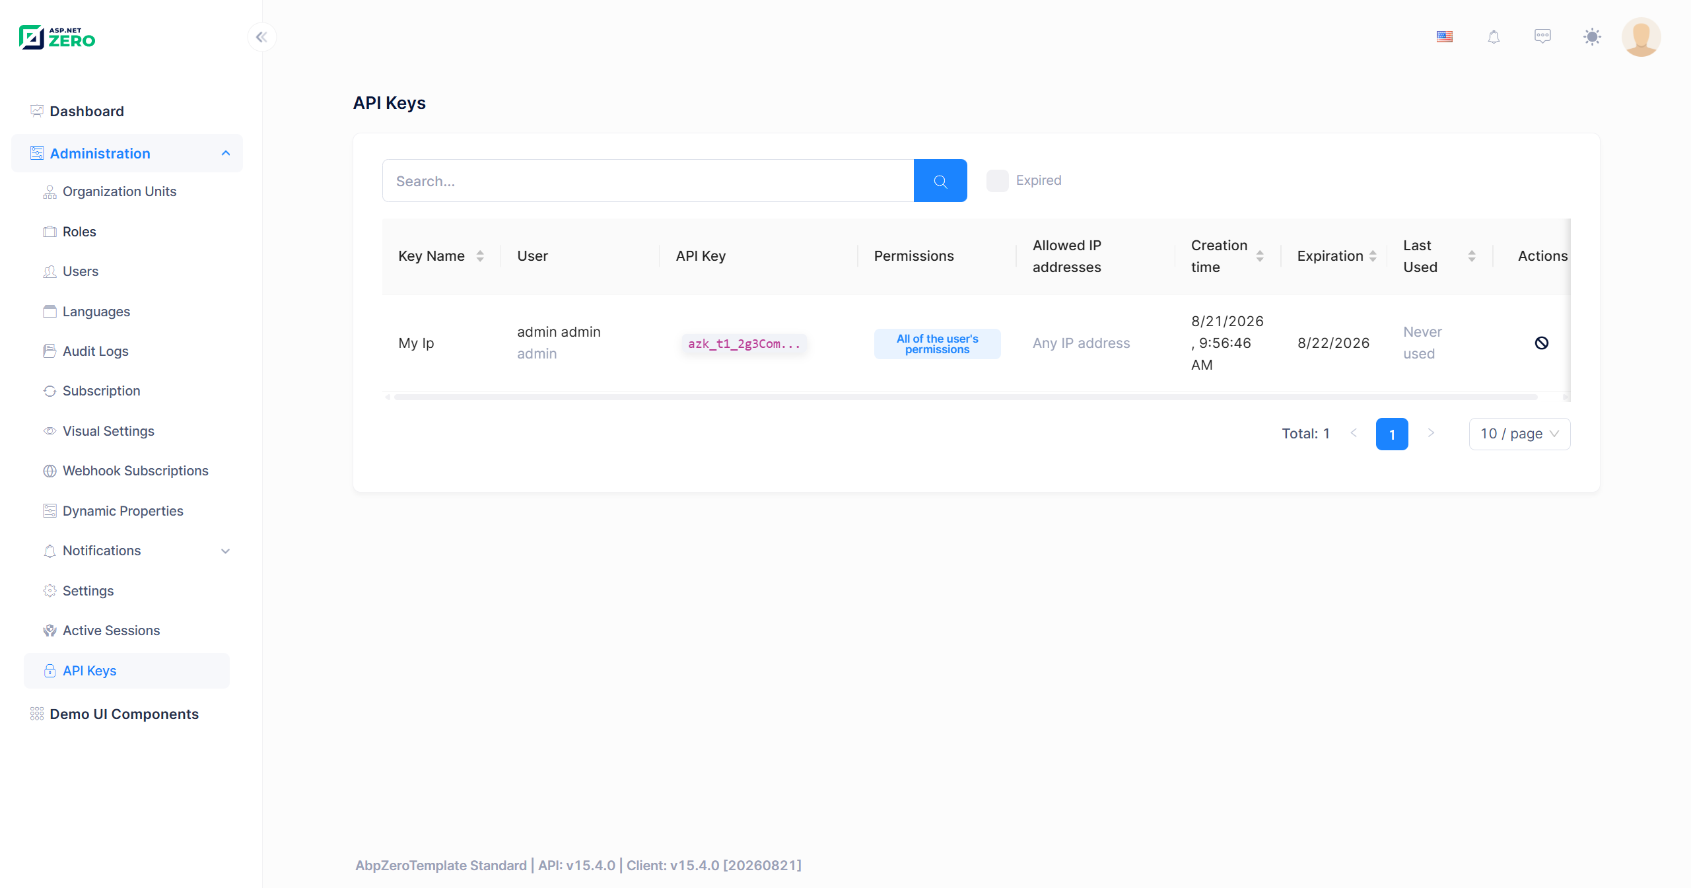The image size is (1691, 888).
Task: Go to previous page arrow
Action: pyautogui.click(x=1354, y=433)
